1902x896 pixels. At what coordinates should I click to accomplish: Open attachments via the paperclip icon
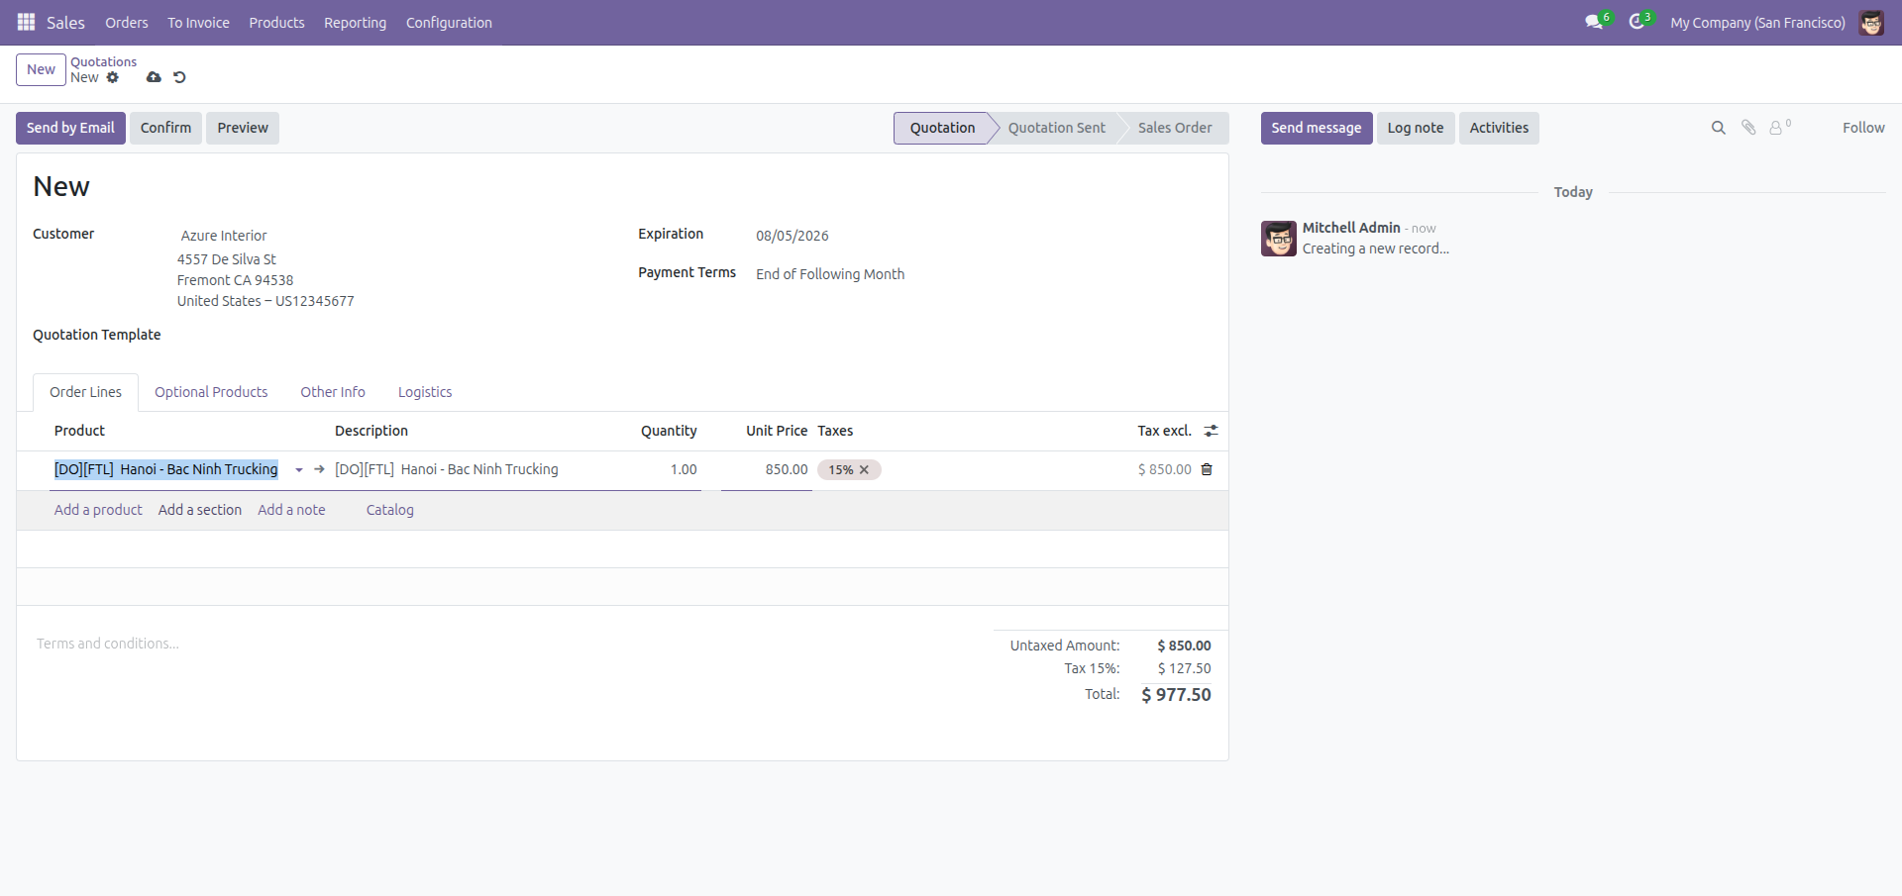point(1748,128)
